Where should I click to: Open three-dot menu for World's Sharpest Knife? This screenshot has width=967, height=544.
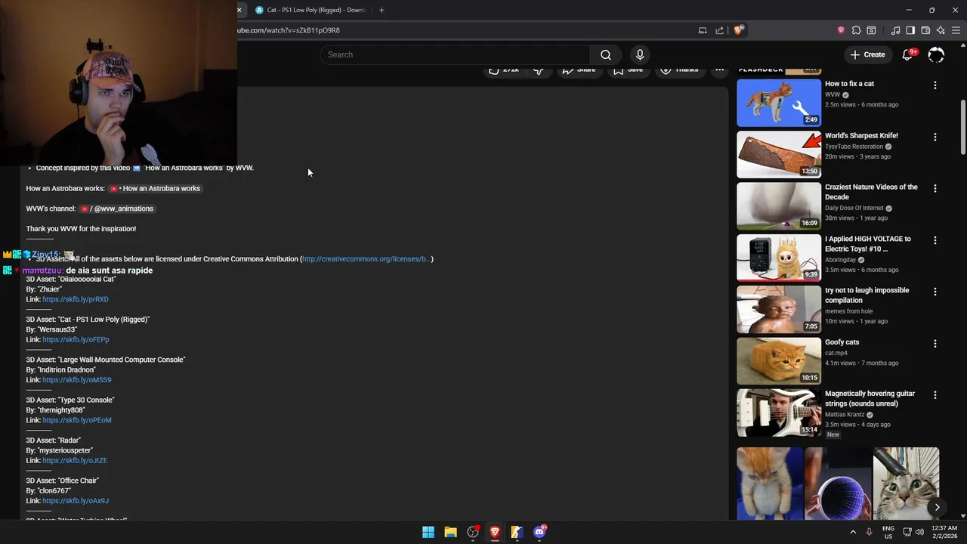point(935,137)
